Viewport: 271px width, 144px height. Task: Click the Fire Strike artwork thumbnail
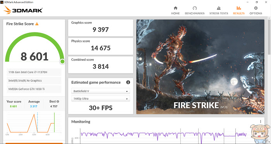(200, 67)
